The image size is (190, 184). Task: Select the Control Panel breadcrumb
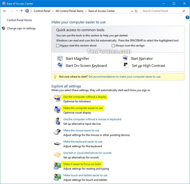pos(42,11)
